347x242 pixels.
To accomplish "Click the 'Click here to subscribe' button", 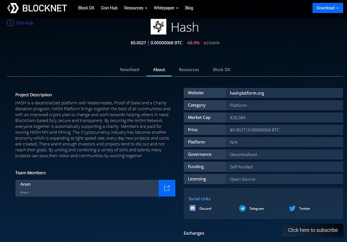I will (313, 230).
